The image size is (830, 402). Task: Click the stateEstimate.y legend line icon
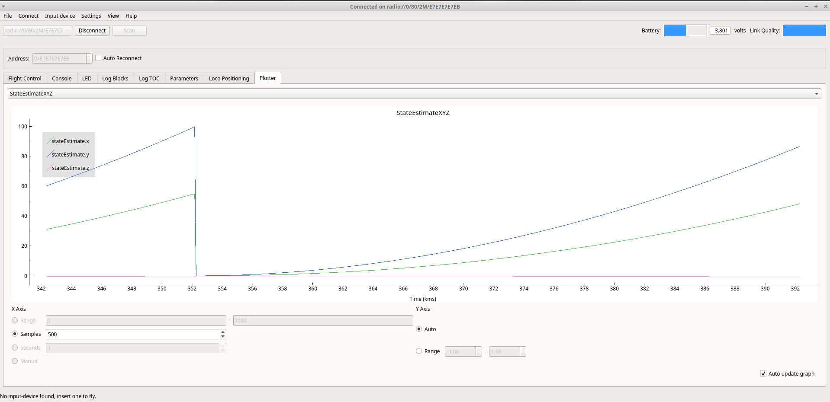(x=48, y=154)
